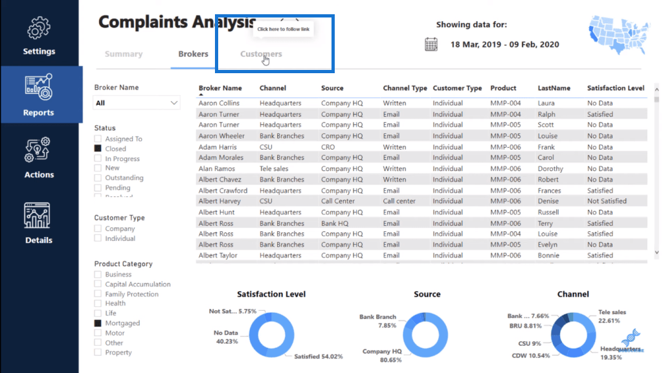The width and height of the screenshot is (663, 373).
Task: Click table scrollbar down arrow
Action: (657, 253)
